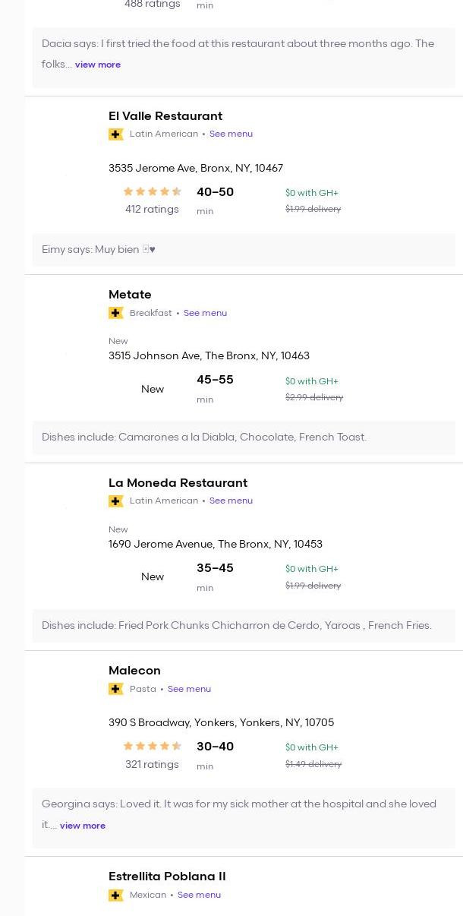
Task: Open See menu for El Valle Restaurant
Action: coord(231,134)
